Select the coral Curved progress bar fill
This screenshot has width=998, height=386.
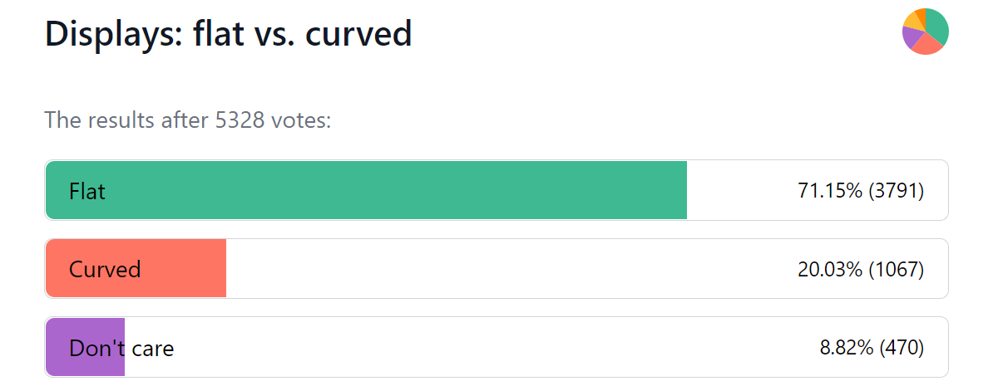pyautogui.click(x=136, y=268)
